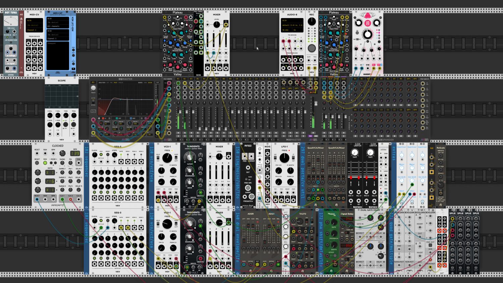Screen dimensions: 503x283
Task: Click the FREQ knob on the upper VCO-1
Action: 167,158
